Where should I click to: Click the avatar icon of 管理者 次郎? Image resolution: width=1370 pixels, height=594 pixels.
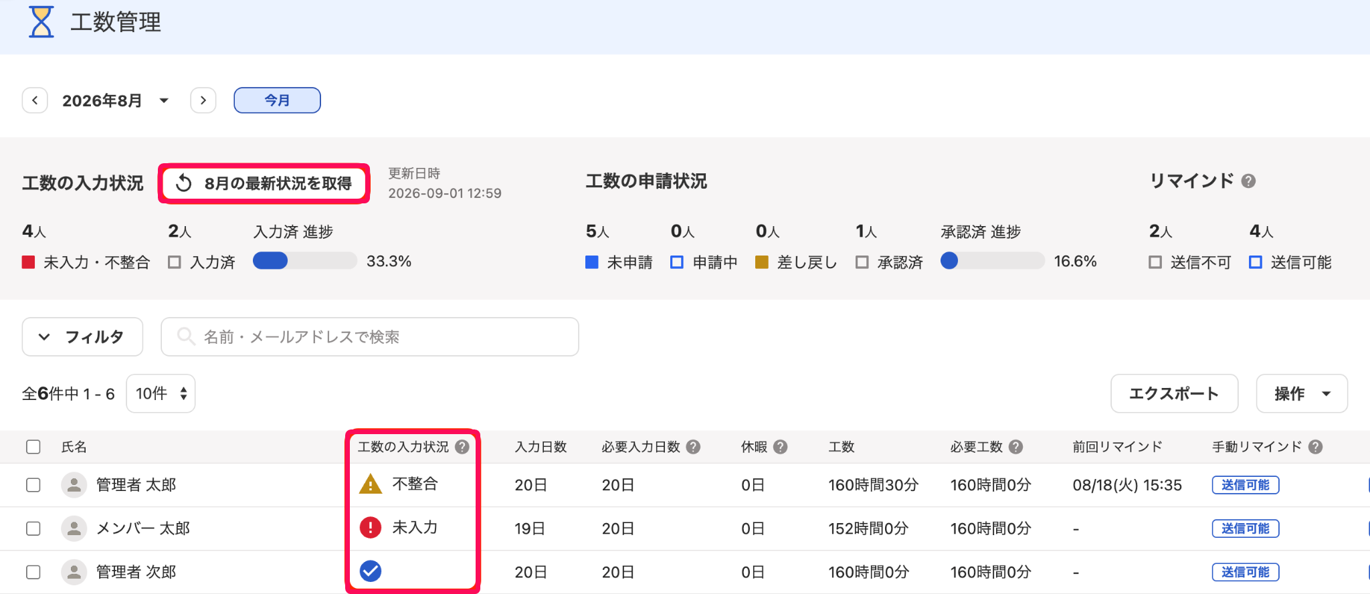pyautogui.click(x=74, y=572)
